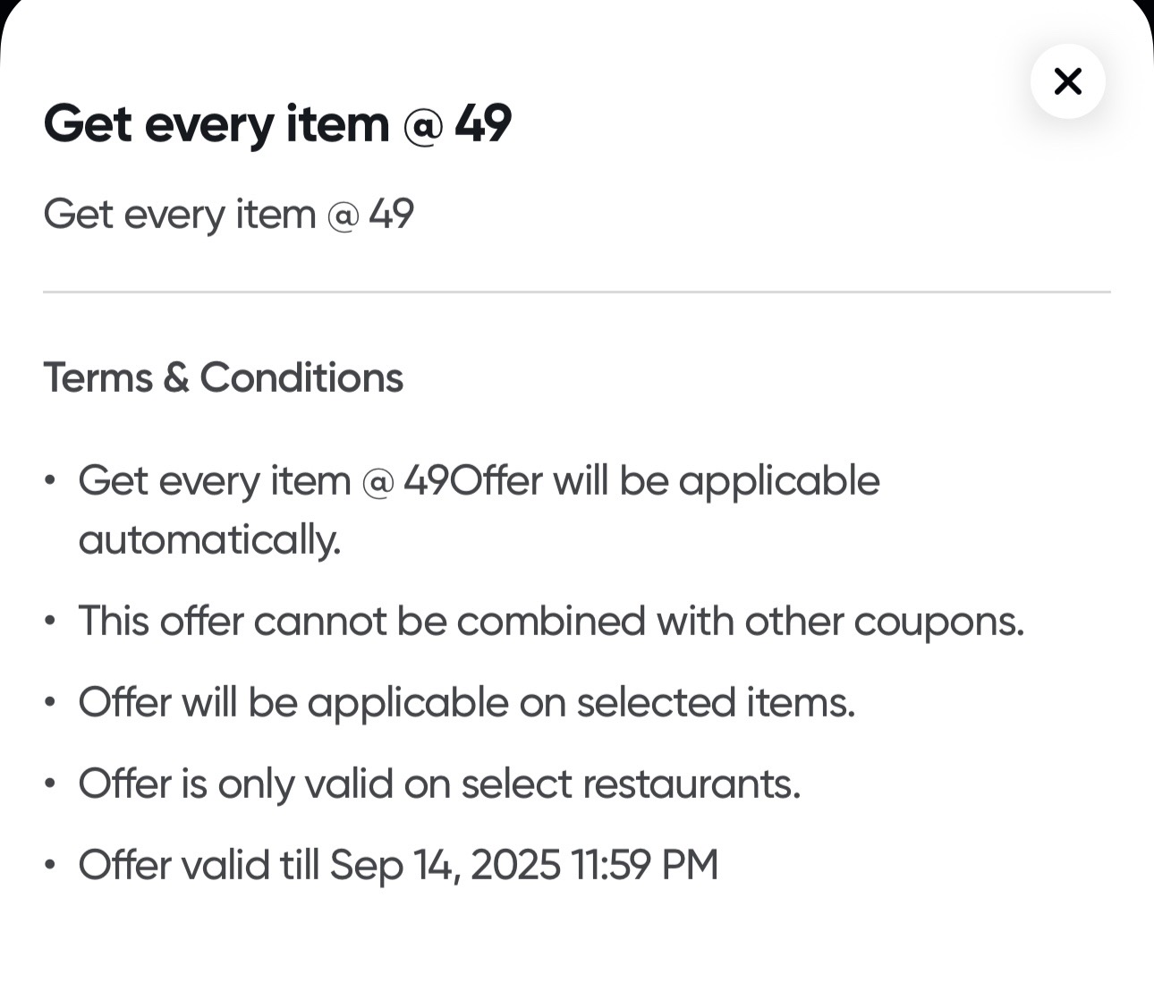Click the "Sep 14, 2025" expiry date
This screenshot has width=1154, height=983.
tap(445, 865)
